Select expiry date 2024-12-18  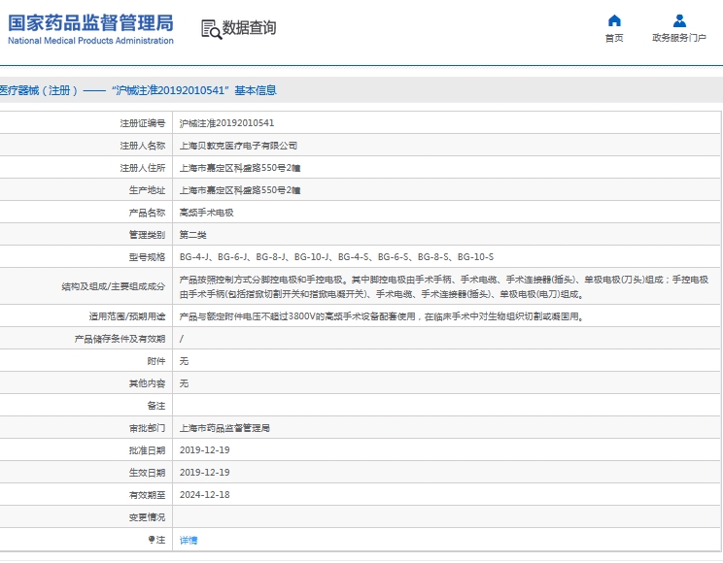pos(205,495)
